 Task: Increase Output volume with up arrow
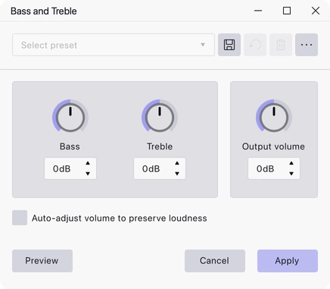[291, 163]
